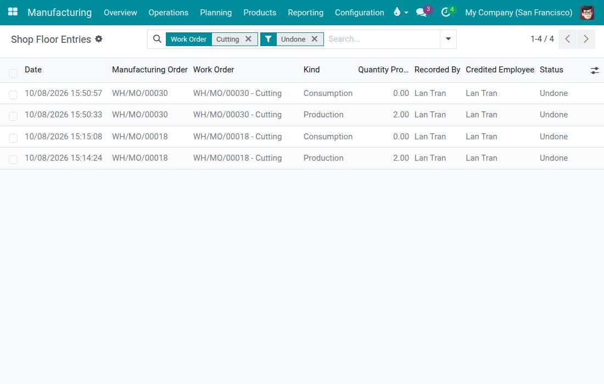Open the activities clock icon
Viewport: 604px width, 384px height.
tap(446, 13)
